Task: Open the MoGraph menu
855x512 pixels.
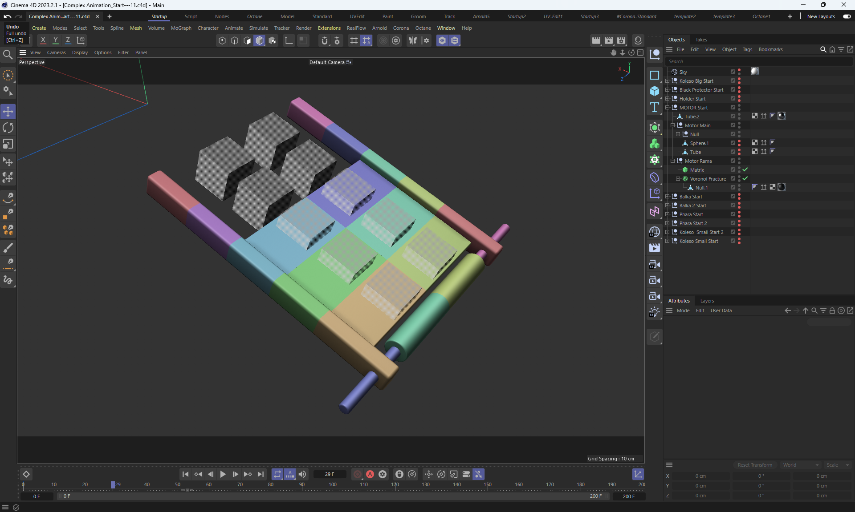Action: pos(181,28)
